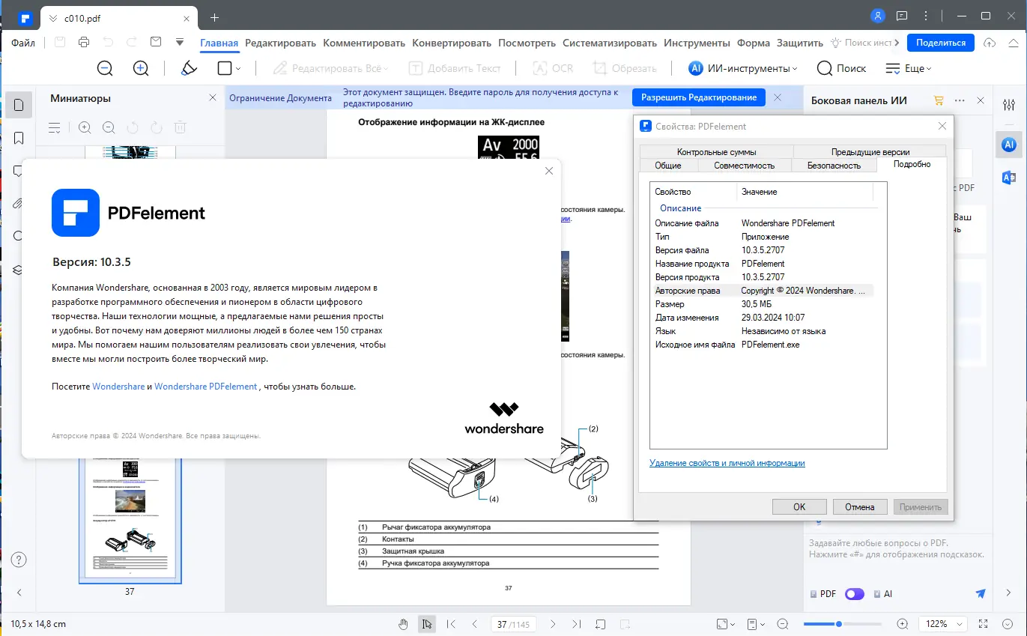
Task: Open the Удаление свойств и личной информации link
Action: point(727,463)
